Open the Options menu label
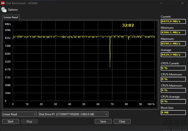The width and height of the screenshot is (188, 131). click(x=13, y=10)
